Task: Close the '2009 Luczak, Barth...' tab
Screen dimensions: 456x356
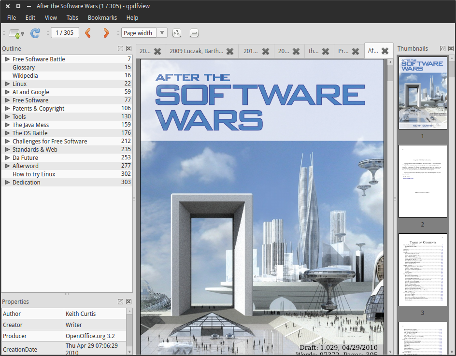Action: click(230, 51)
